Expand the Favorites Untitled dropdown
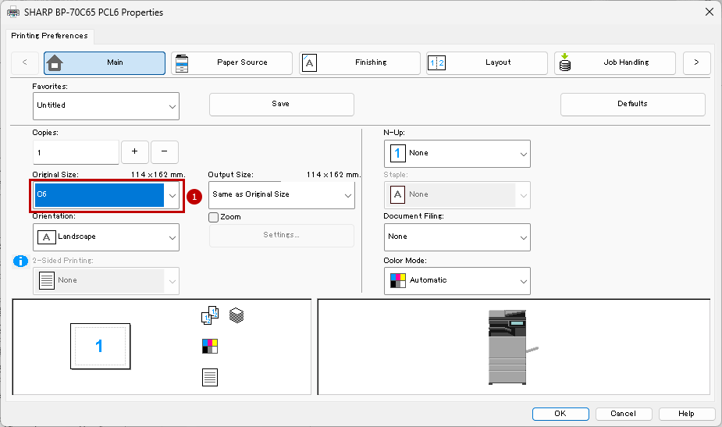722x427 pixels. (x=106, y=106)
